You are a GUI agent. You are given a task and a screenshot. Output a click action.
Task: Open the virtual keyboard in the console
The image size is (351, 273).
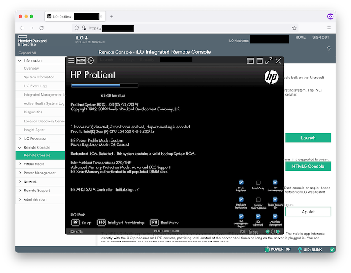point(81,60)
